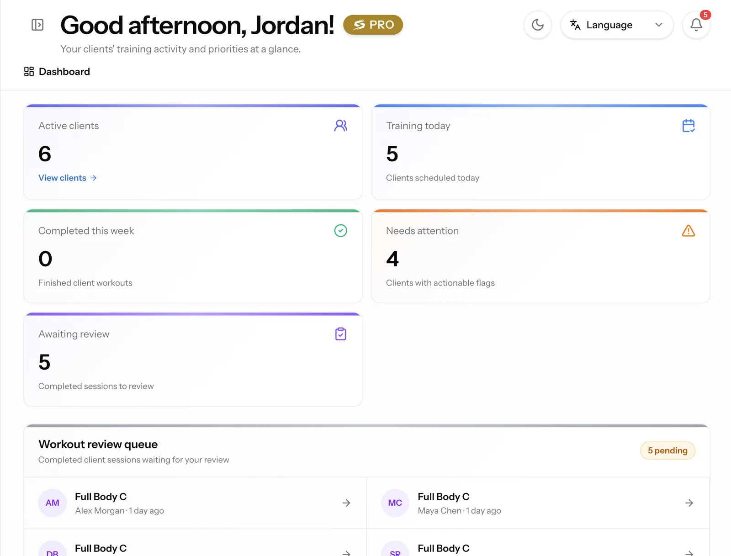731x556 pixels.
Task: Click the MC avatar
Action: [395, 503]
